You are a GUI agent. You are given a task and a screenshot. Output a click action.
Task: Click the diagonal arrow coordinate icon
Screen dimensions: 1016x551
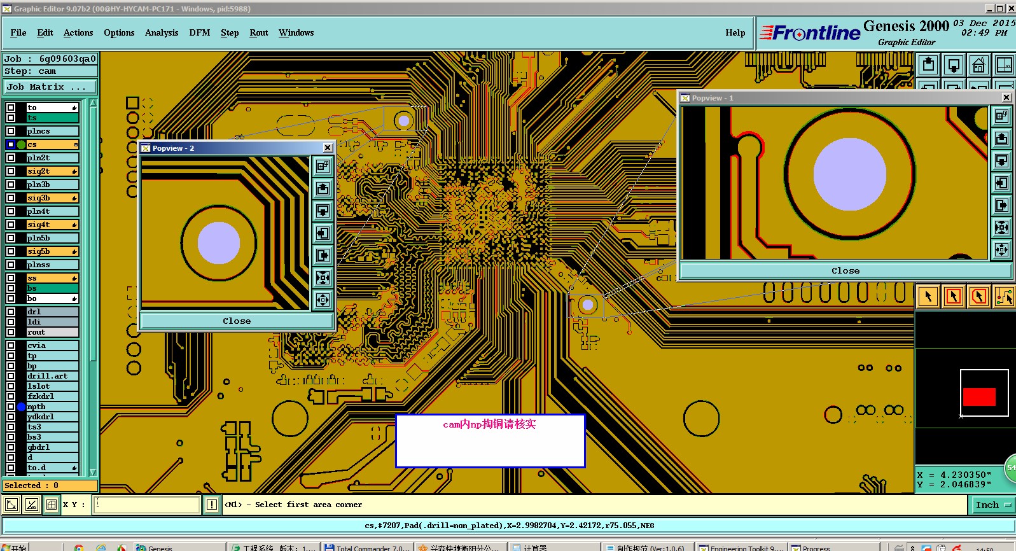11,505
